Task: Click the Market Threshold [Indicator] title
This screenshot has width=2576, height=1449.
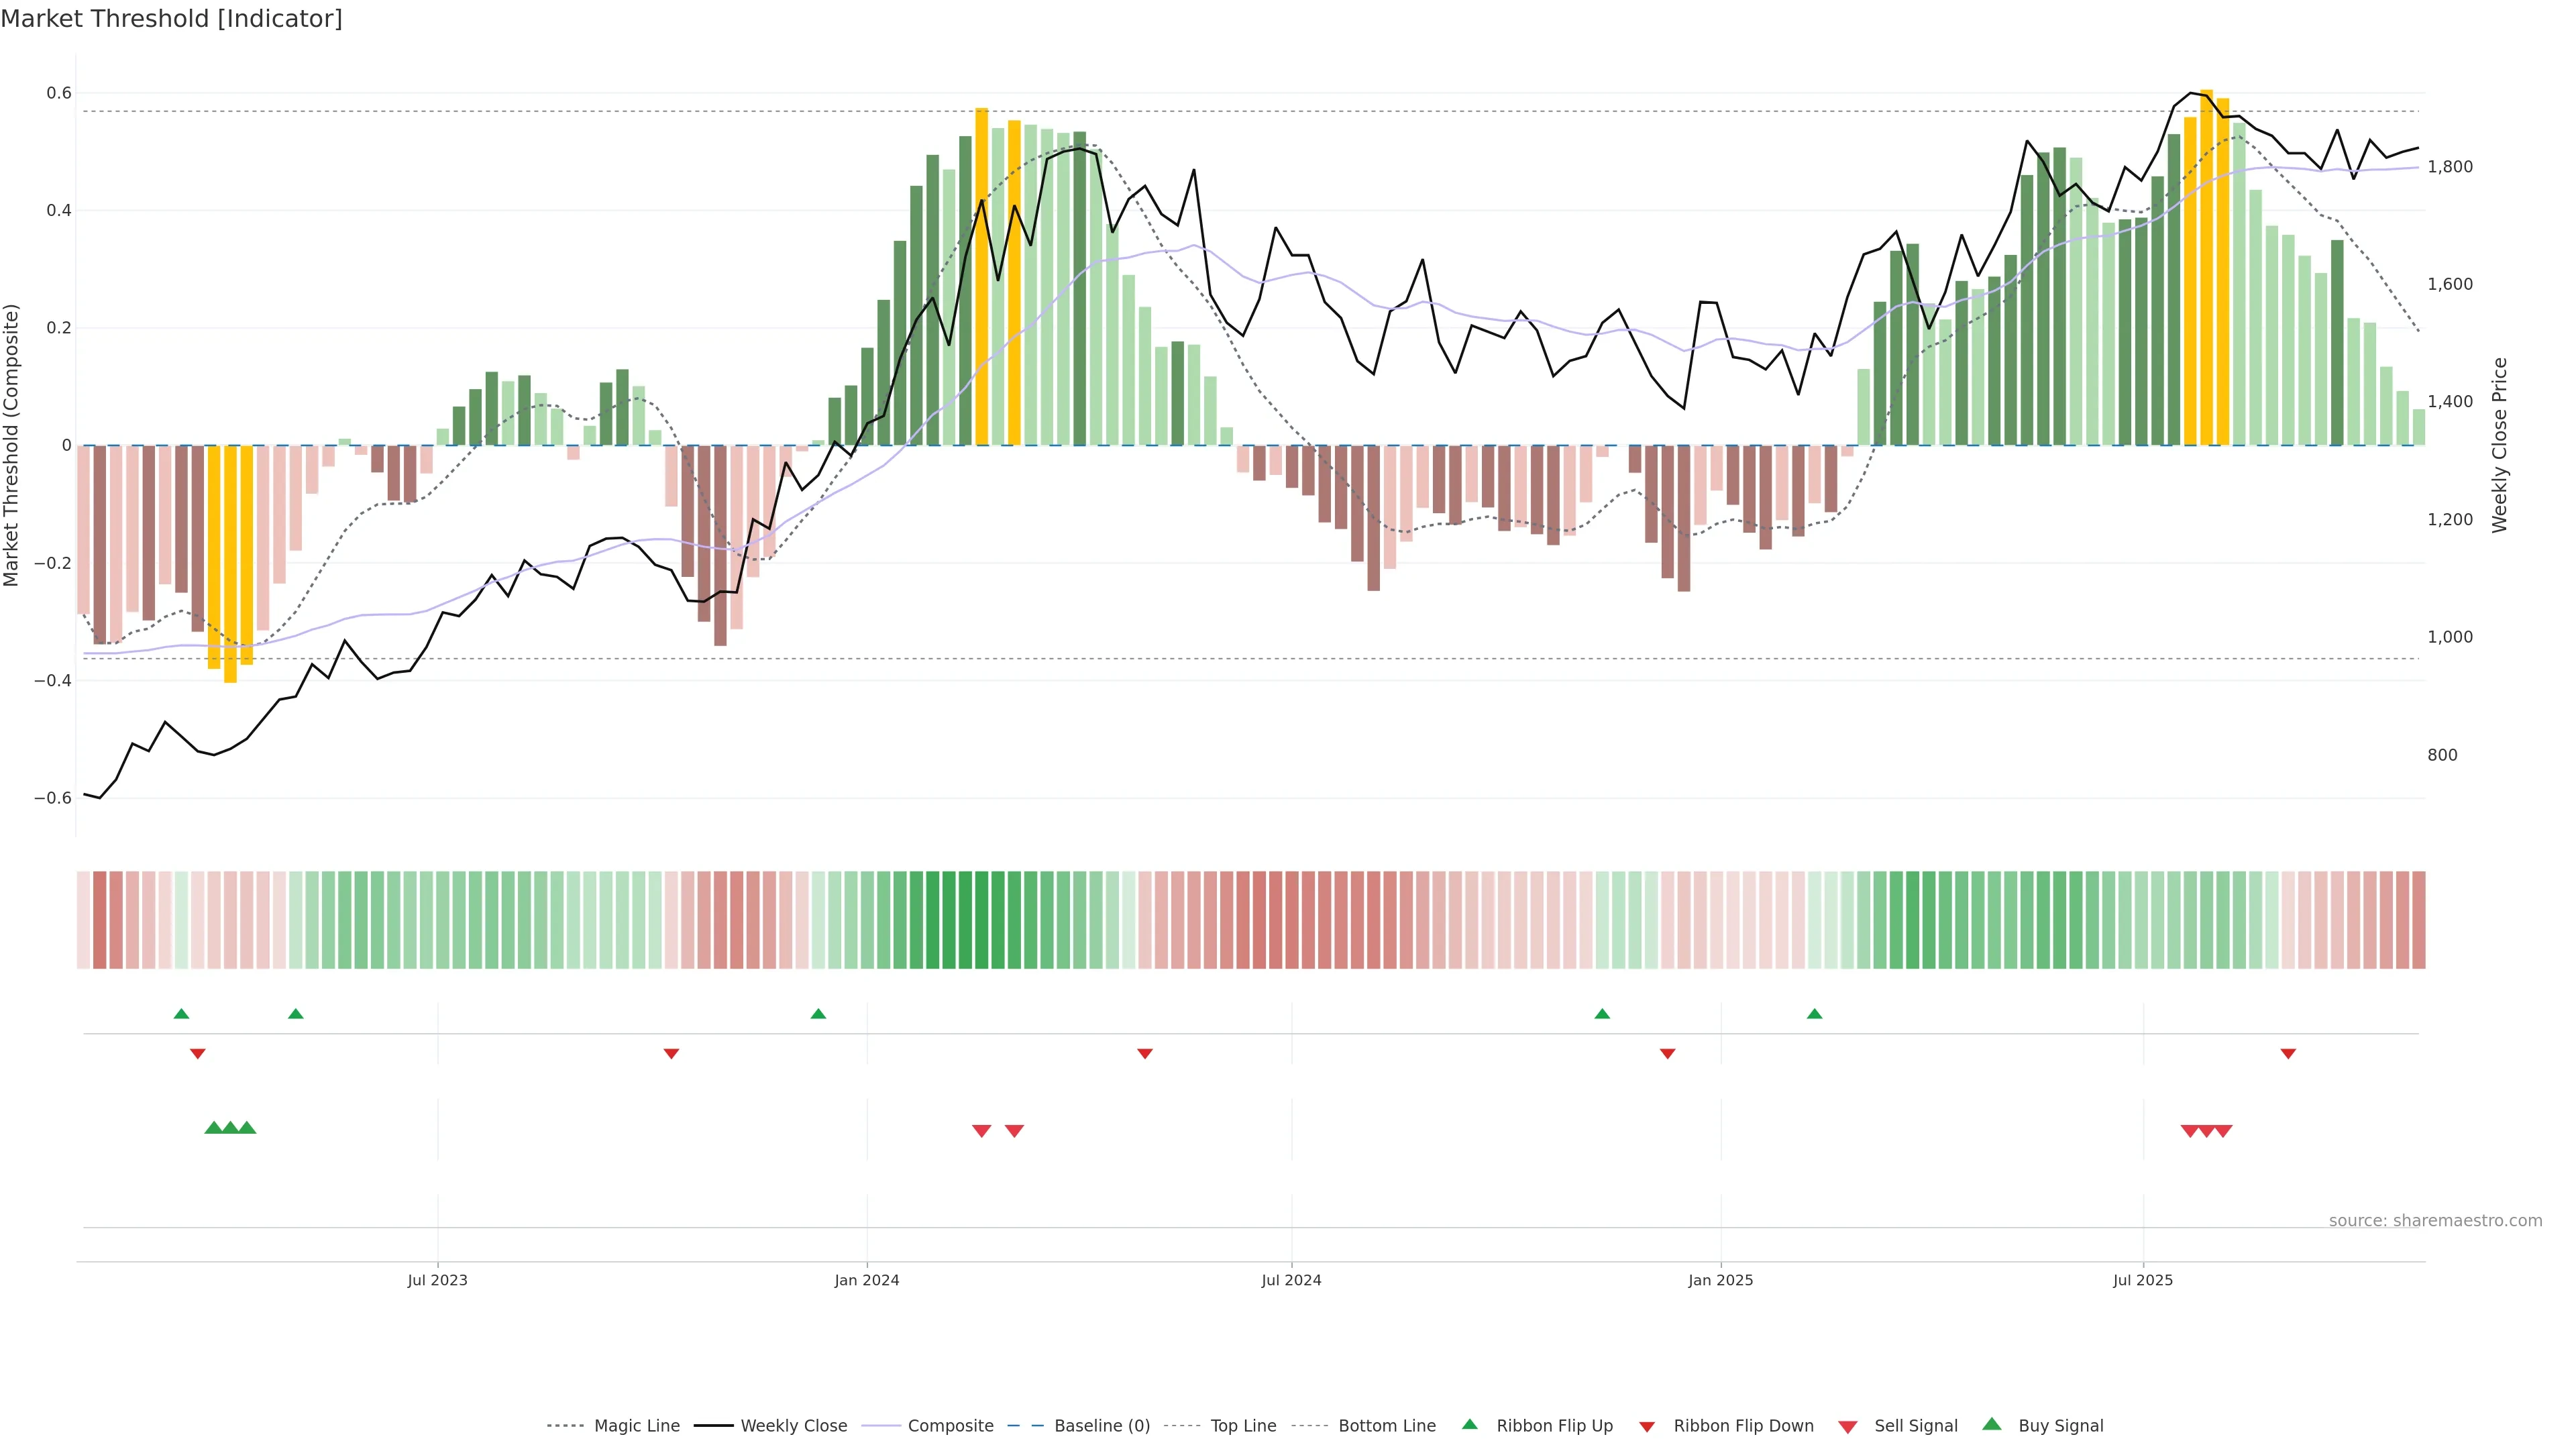Action: (171, 19)
